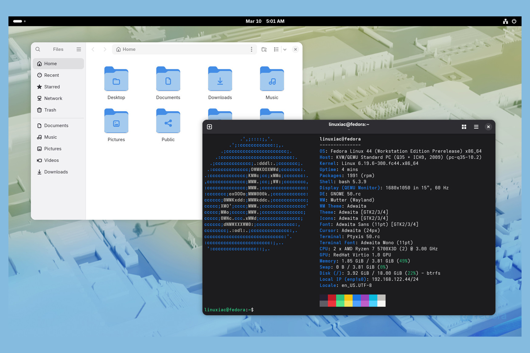Show tab overview in Ptyxis terminal
This screenshot has height=353, width=530.
coord(464,127)
